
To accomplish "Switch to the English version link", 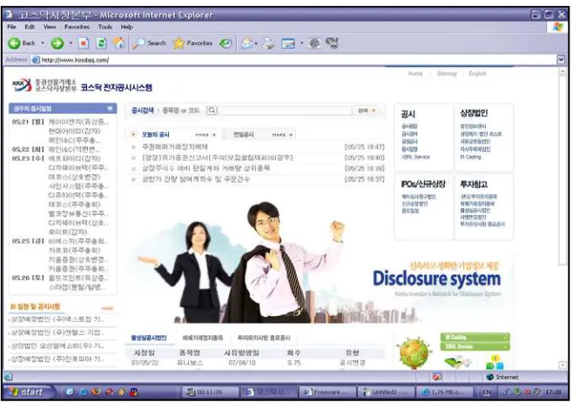I will click(x=477, y=73).
